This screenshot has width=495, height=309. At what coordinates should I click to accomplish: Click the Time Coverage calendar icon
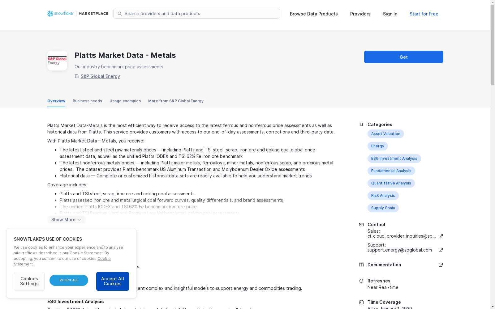(361, 302)
